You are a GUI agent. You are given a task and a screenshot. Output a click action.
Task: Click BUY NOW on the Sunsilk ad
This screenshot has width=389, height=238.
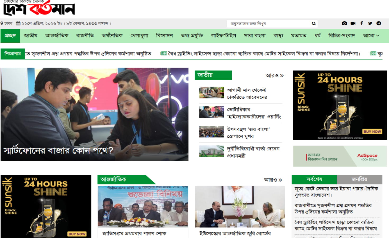tap(372, 131)
